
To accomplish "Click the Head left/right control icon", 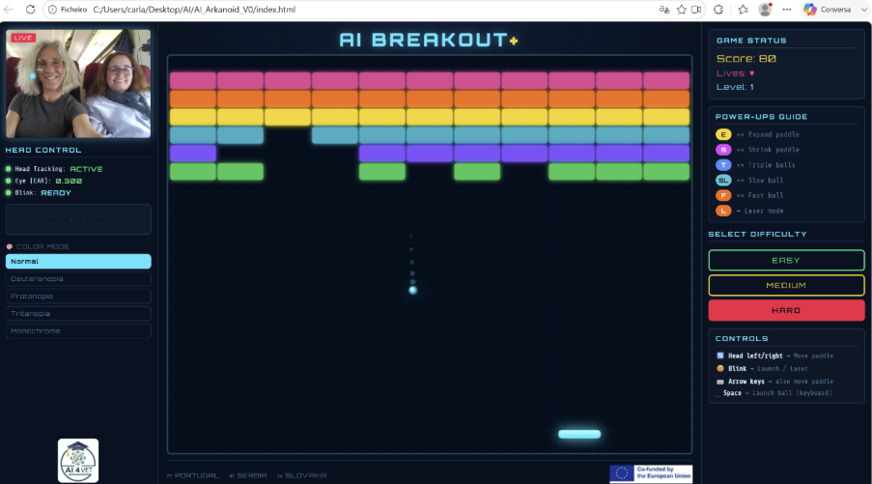I will point(720,356).
